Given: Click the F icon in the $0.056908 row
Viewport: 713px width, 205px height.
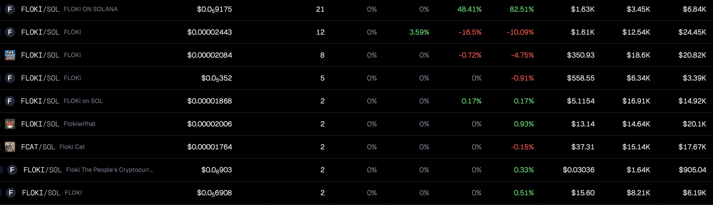Looking at the screenshot, I should (x=11, y=193).
